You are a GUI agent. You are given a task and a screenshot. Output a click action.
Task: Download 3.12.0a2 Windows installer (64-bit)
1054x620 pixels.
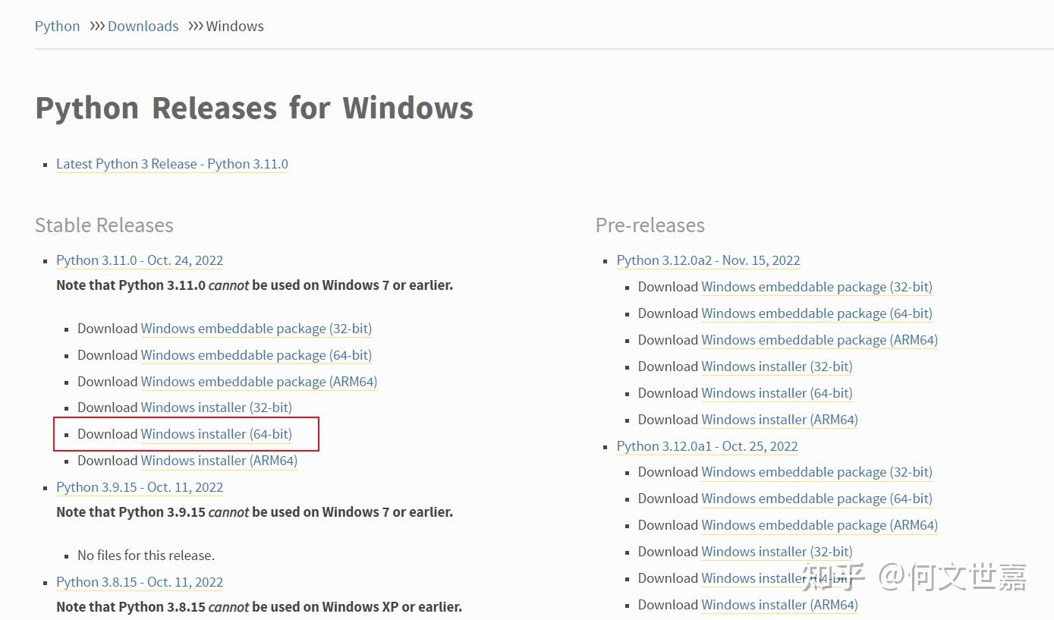(777, 393)
